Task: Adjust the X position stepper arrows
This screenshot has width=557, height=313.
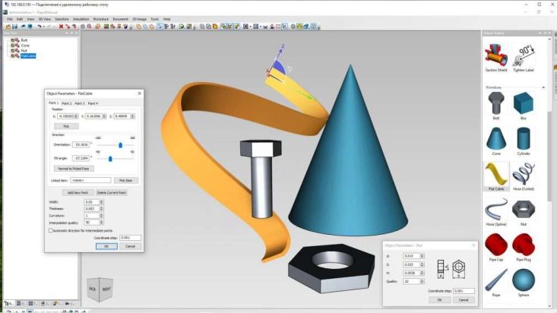Action: tap(76, 116)
